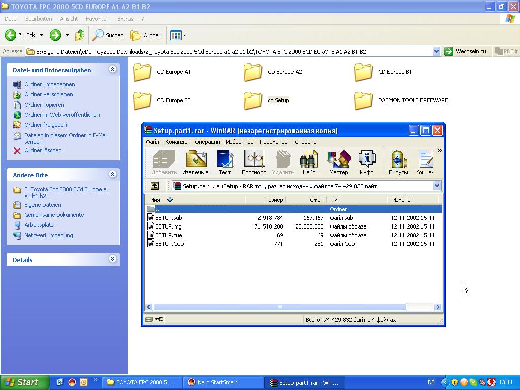Click WinRAR horizontal scrollbar left arrow

click(149, 307)
